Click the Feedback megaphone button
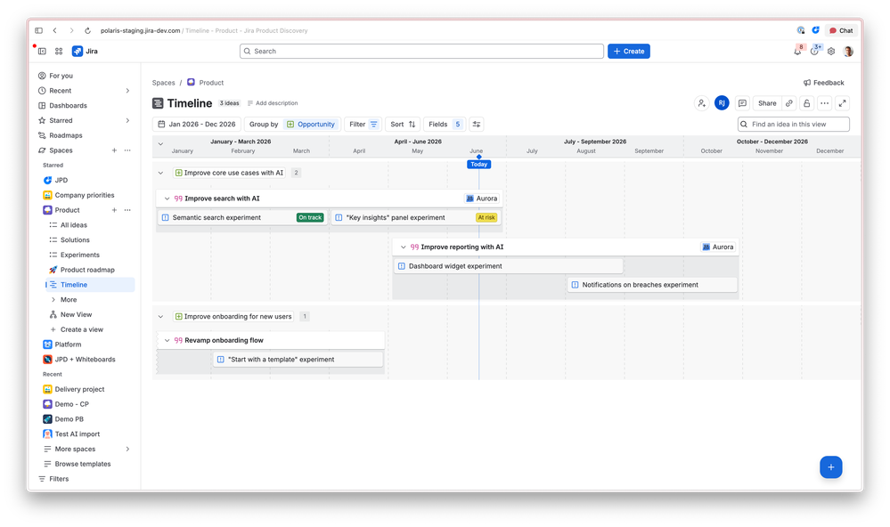This screenshot has height=527, width=890. coord(823,83)
